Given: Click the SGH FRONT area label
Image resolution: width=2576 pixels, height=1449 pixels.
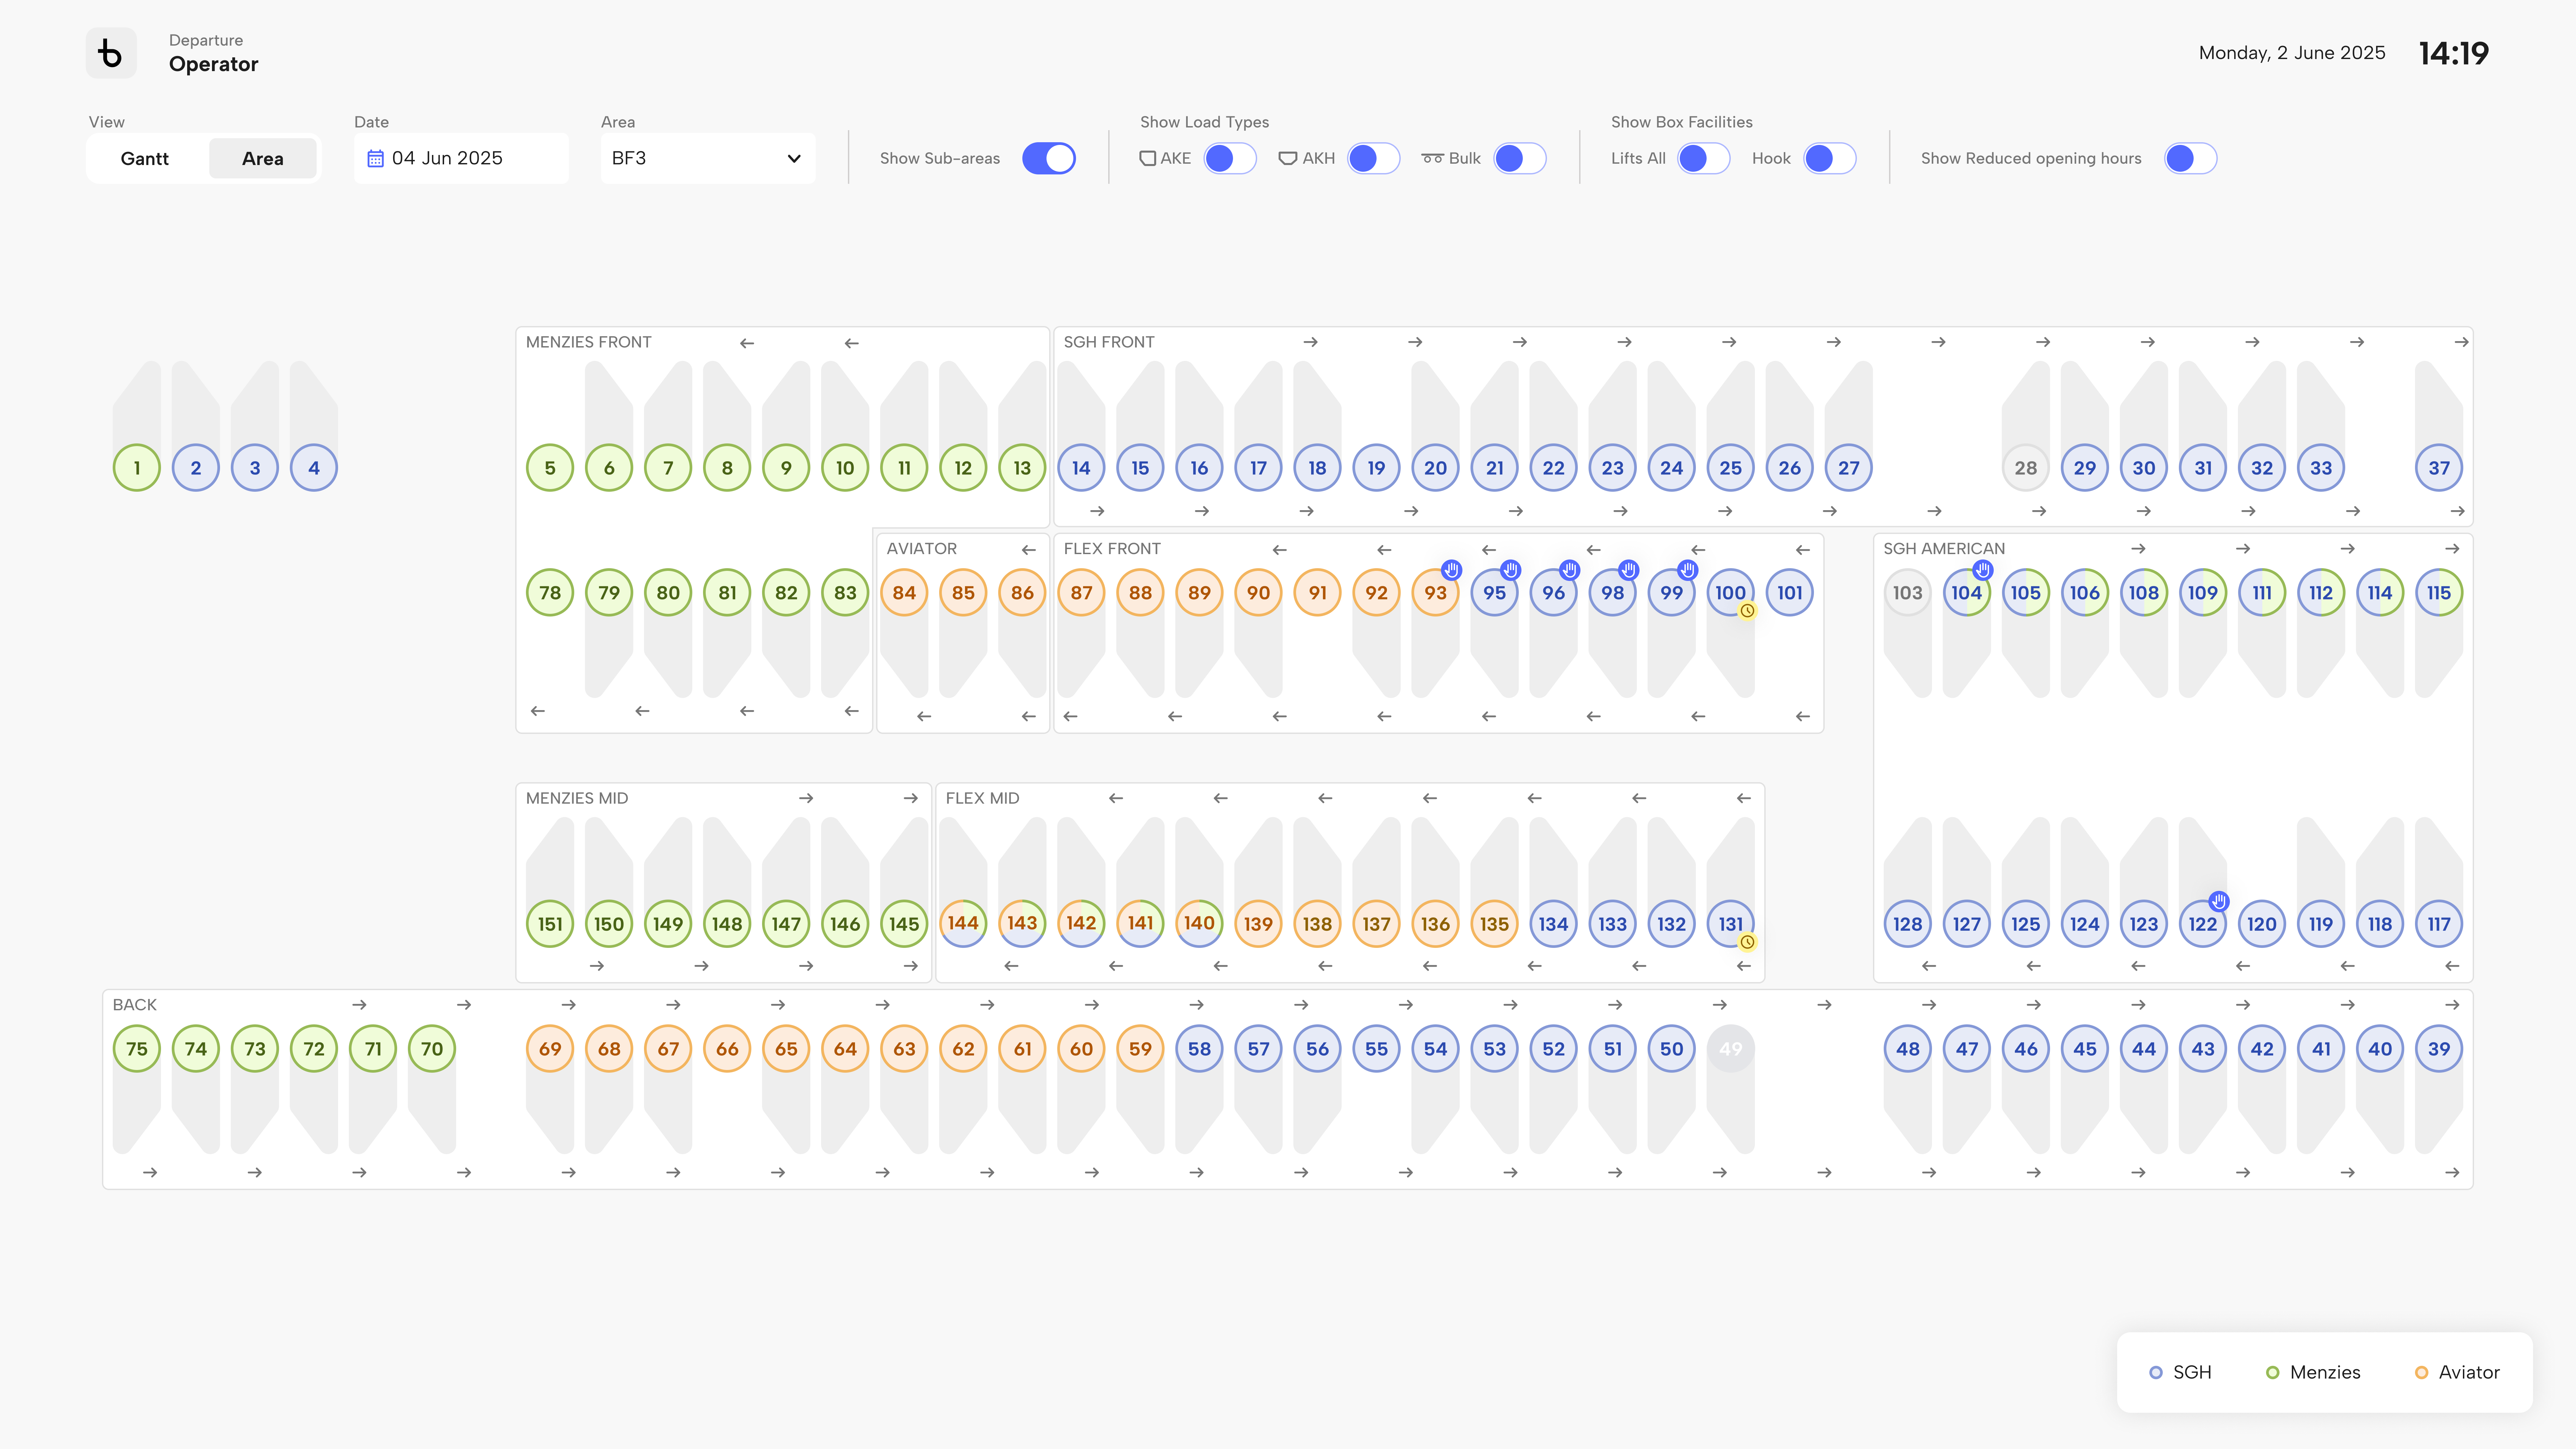Looking at the screenshot, I should 1109,342.
